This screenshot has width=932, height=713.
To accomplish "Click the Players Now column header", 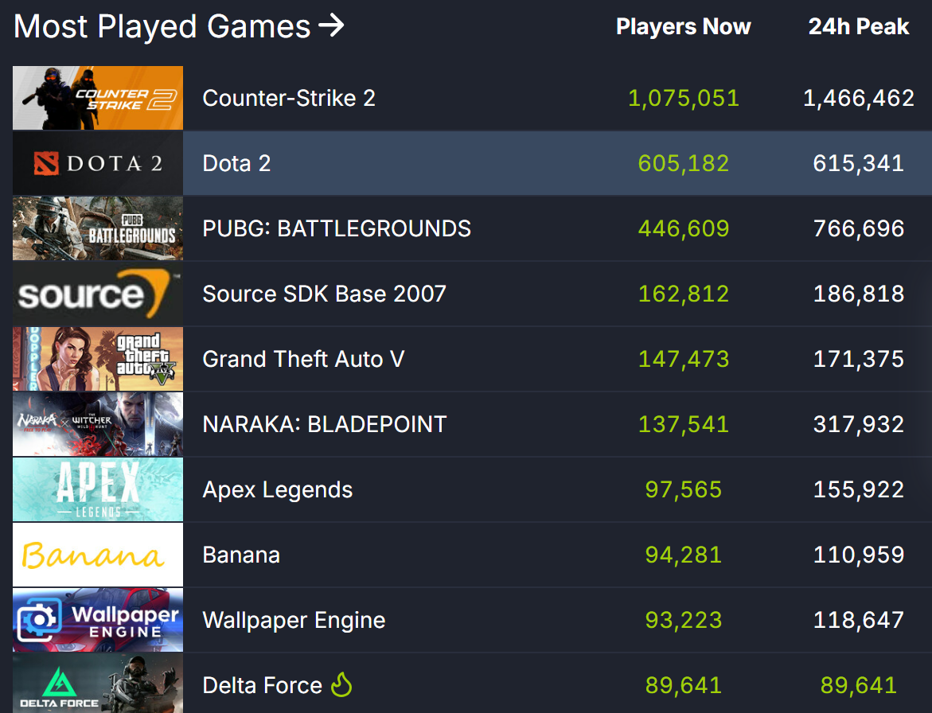I will (683, 26).
